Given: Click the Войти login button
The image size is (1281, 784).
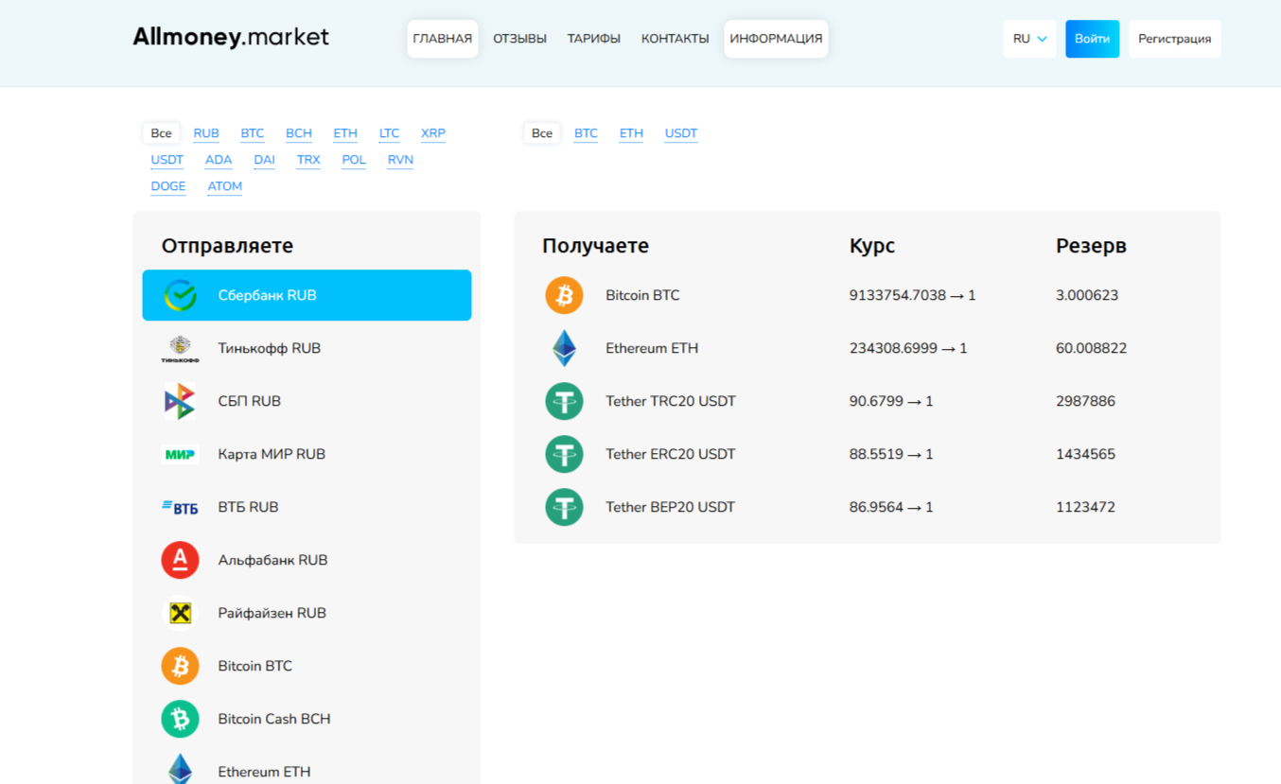Looking at the screenshot, I should tap(1092, 39).
